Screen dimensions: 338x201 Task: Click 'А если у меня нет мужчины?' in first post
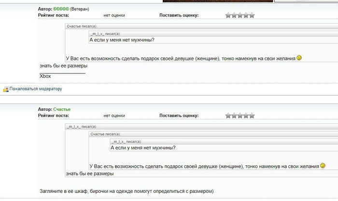[x=126, y=40]
